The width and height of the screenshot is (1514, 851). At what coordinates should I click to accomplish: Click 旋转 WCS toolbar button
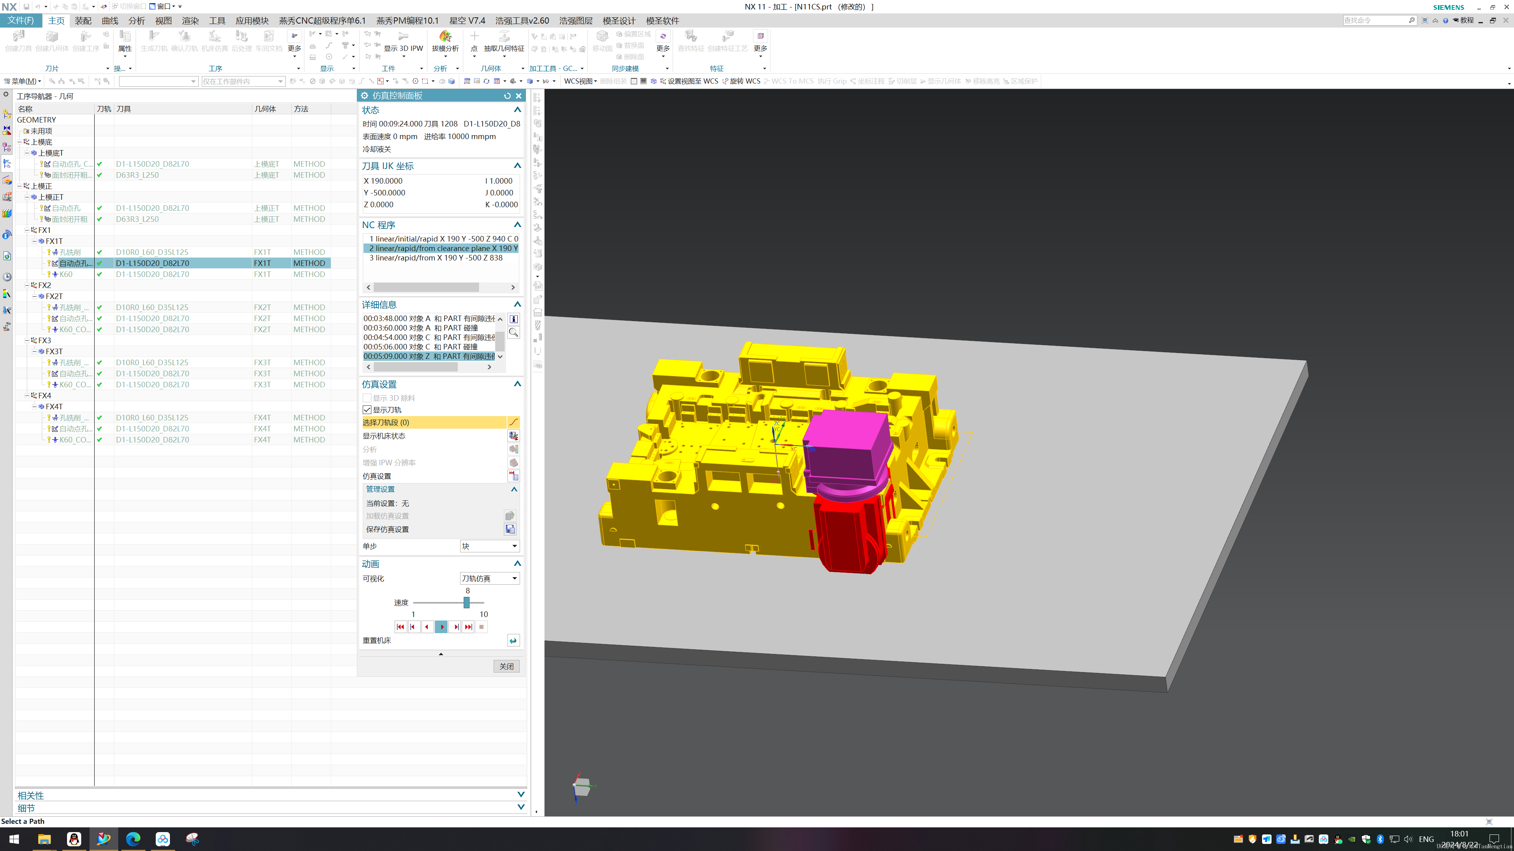[740, 81]
